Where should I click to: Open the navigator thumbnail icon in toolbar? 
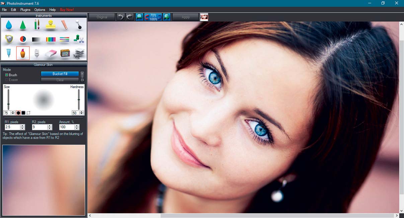click(x=204, y=17)
